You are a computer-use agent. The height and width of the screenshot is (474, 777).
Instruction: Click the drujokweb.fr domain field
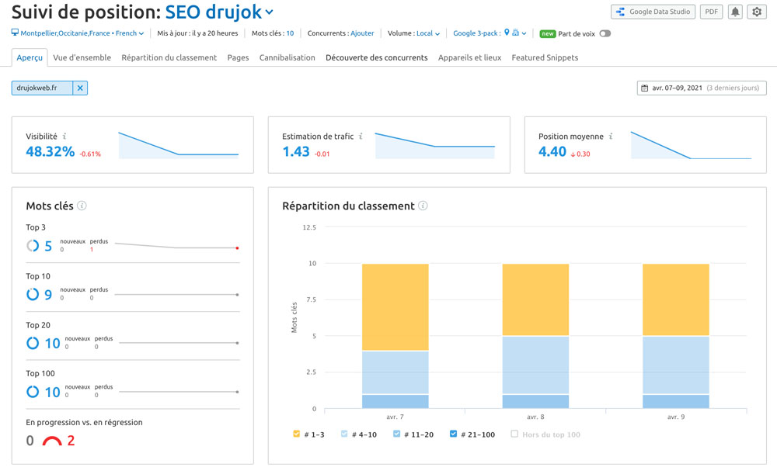[42, 88]
